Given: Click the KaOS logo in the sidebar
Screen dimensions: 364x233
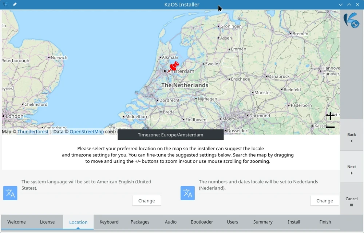Looking at the screenshot, I should point(351,20).
